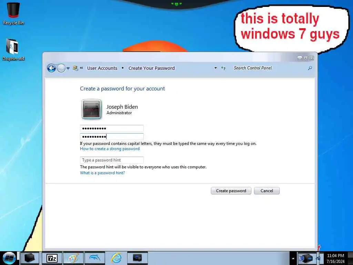353x265 pixels.
Task: Click the Create password button
Action: (x=231, y=190)
